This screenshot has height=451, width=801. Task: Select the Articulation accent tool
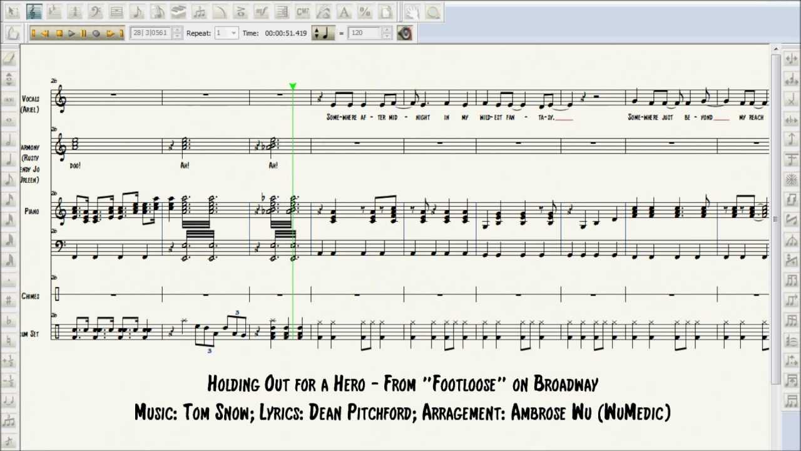coord(241,12)
